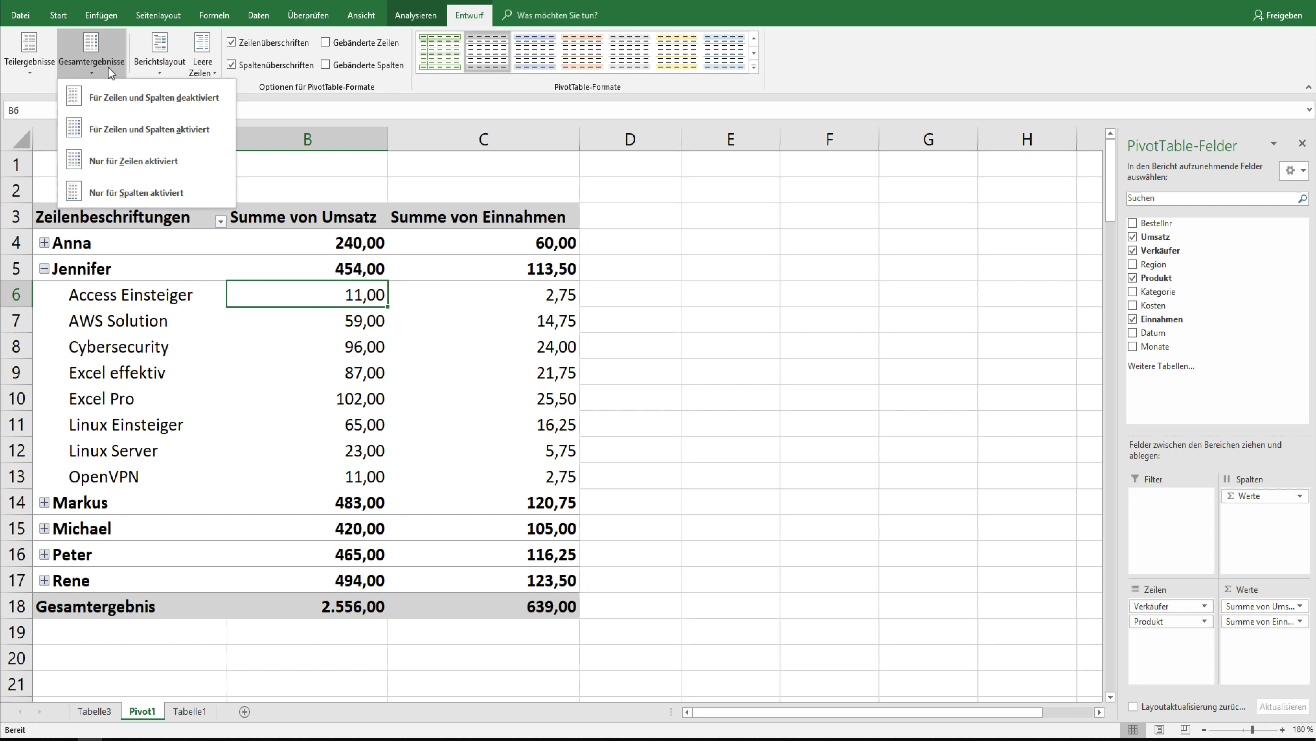Screen dimensions: 1316x741
Task: Apply the gray PivotTable style thumbnail
Action: point(487,52)
